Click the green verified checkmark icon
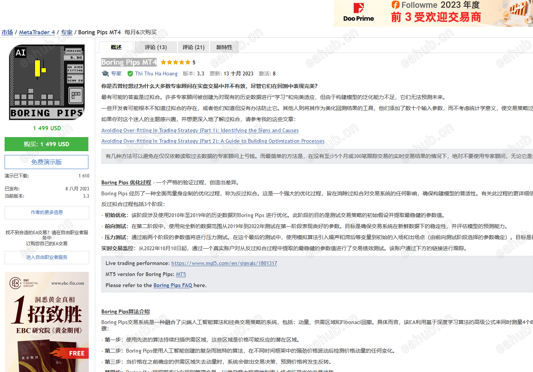533x372 pixels. [x=130, y=73]
